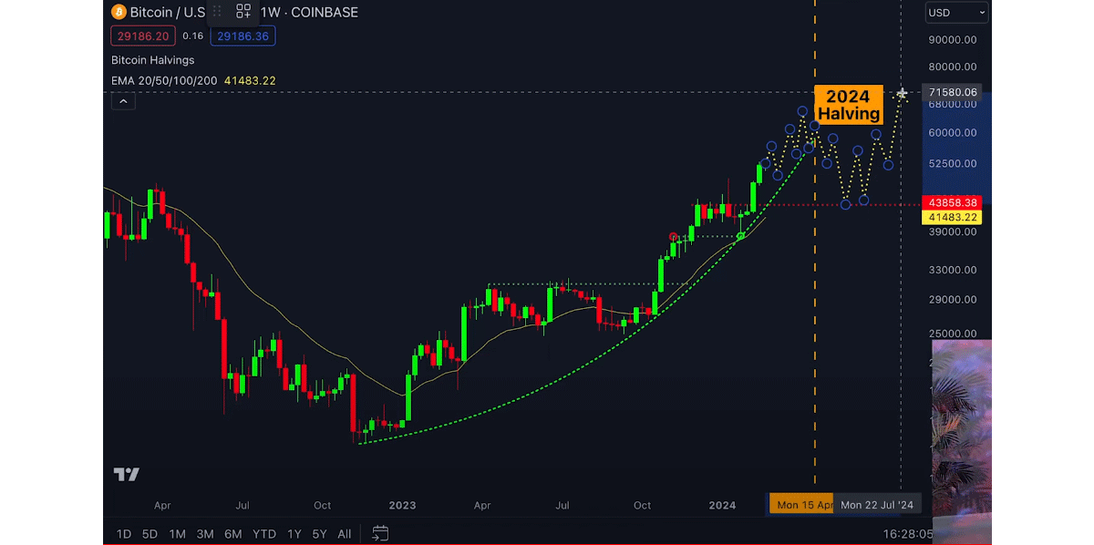The image size is (1094, 545).
Task: Select the 1D time range
Action: [124, 534]
